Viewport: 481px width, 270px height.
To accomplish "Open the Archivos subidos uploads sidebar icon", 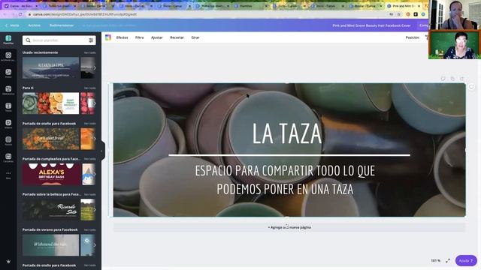I will (x=8, y=57).
